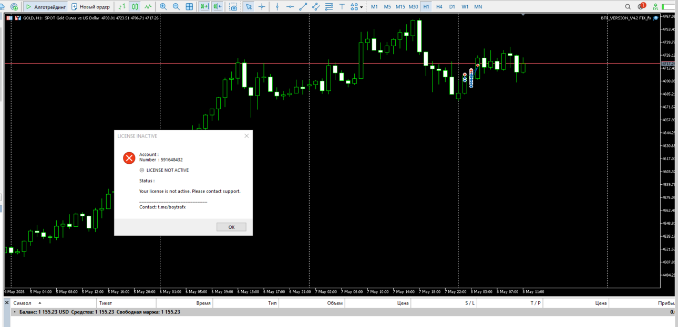Image resolution: width=678 pixels, height=327 pixels.
Task: Click the expert advisor hat icon on the chart
Action: [x=655, y=18]
